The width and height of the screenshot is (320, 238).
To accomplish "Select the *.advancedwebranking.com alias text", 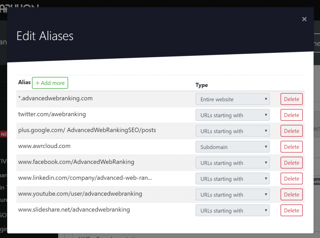I will pyautogui.click(x=55, y=98).
